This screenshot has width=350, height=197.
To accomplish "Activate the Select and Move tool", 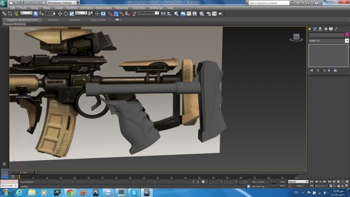I will click(x=60, y=14).
